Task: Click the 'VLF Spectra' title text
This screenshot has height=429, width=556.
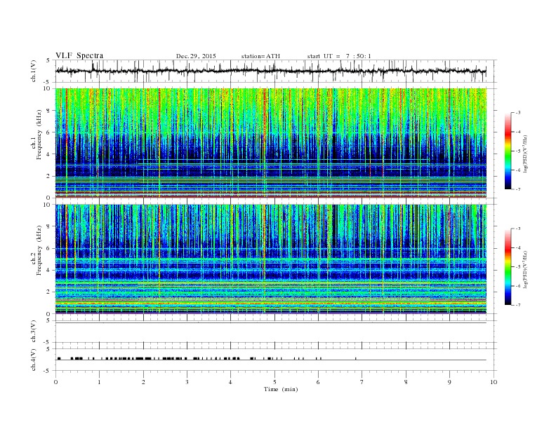Action: 79,55
